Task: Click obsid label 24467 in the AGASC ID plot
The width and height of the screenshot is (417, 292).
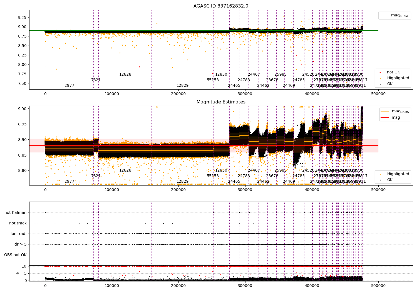Action: (254, 75)
